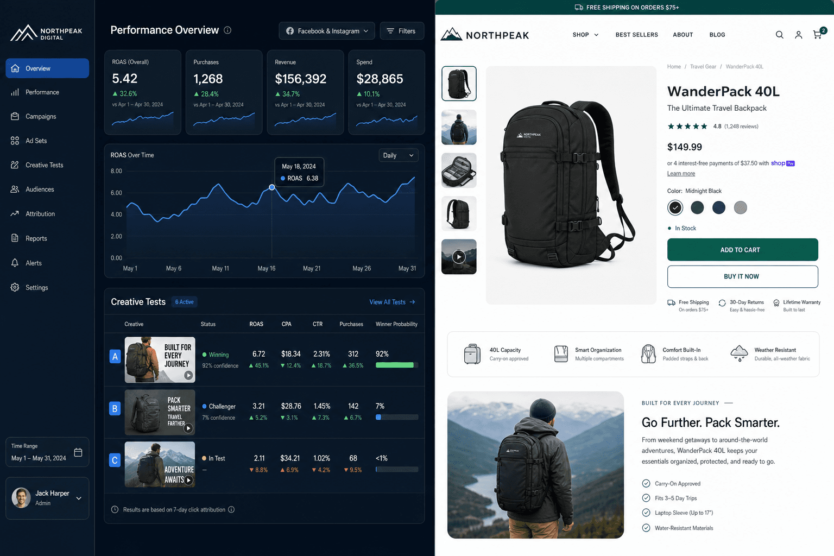Play the product video thumbnail
Image resolution: width=834 pixels, height=556 pixels.
click(459, 257)
